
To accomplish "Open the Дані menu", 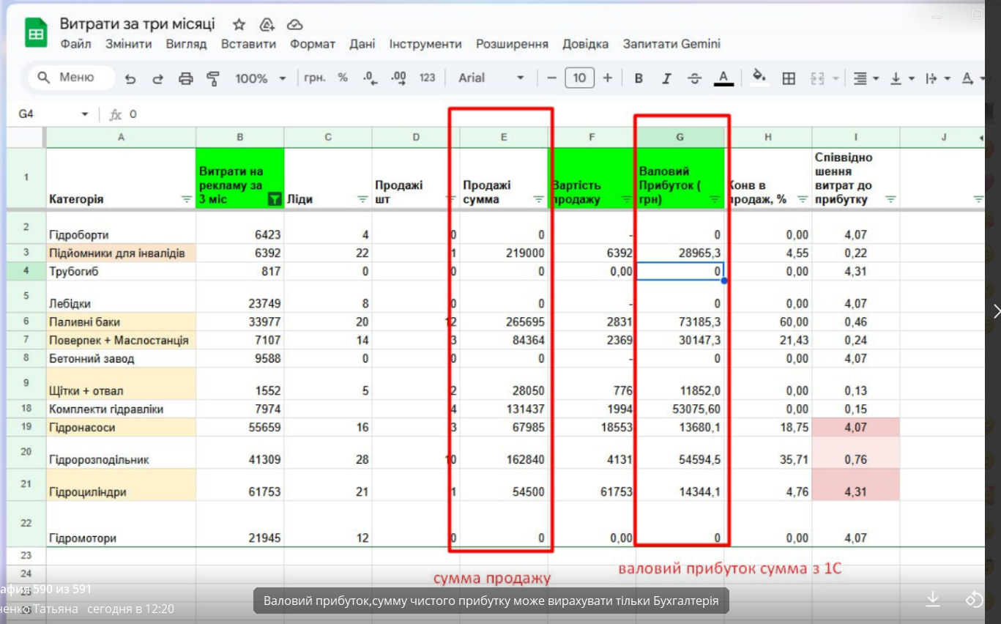I will coord(362,44).
